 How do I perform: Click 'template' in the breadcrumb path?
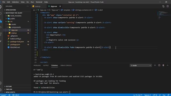(67, 10)
